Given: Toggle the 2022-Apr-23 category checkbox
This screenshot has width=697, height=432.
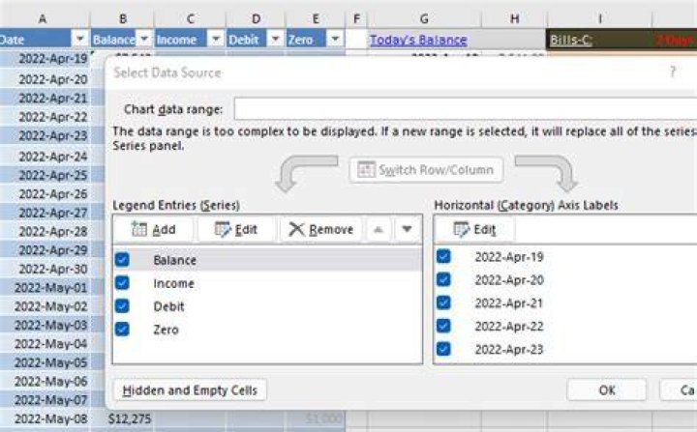Looking at the screenshot, I should tap(443, 349).
